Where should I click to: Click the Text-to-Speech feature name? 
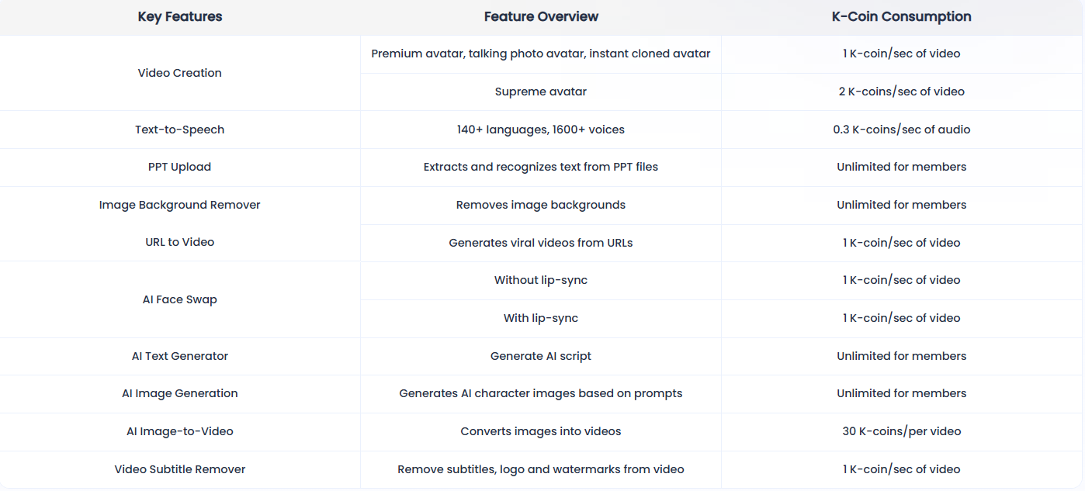coord(180,130)
